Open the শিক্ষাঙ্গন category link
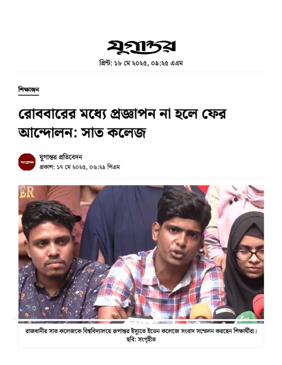Screen dimensions: 282x365 point(29,90)
